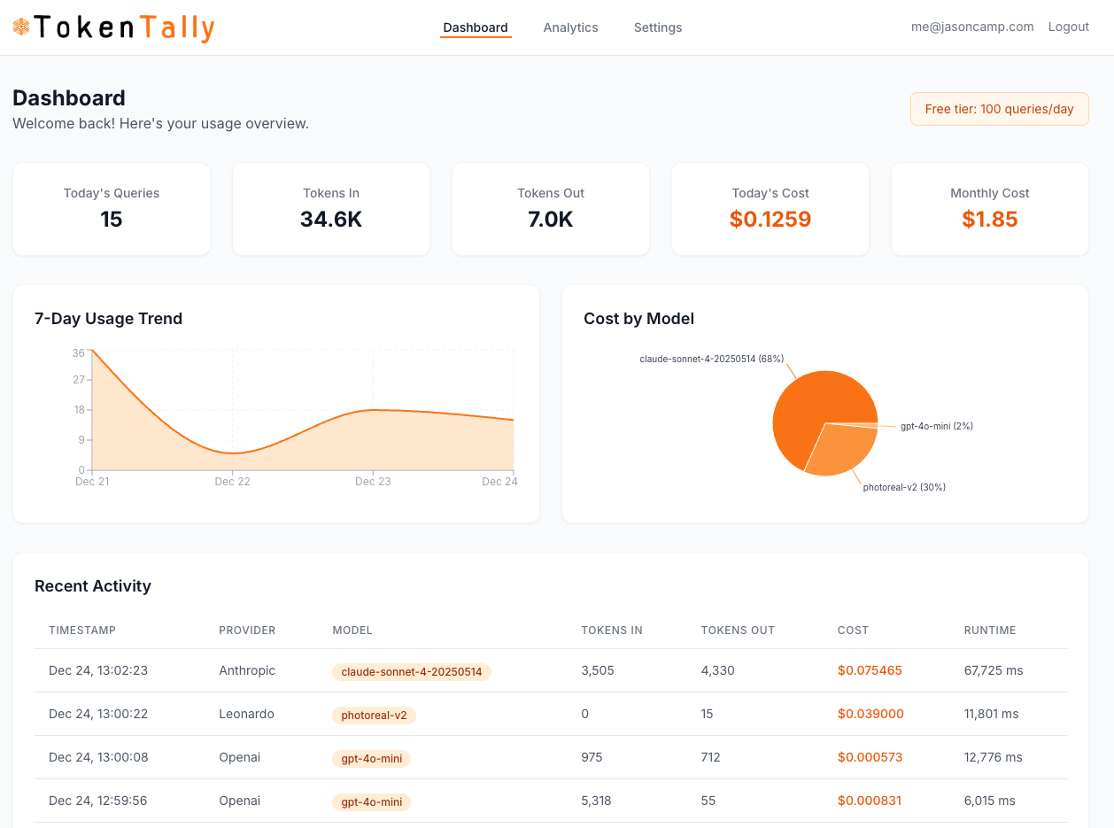Screen dimensions: 1114x828
Task: Click the photoreal-v2 (30%) pie slice
Action: (837, 447)
